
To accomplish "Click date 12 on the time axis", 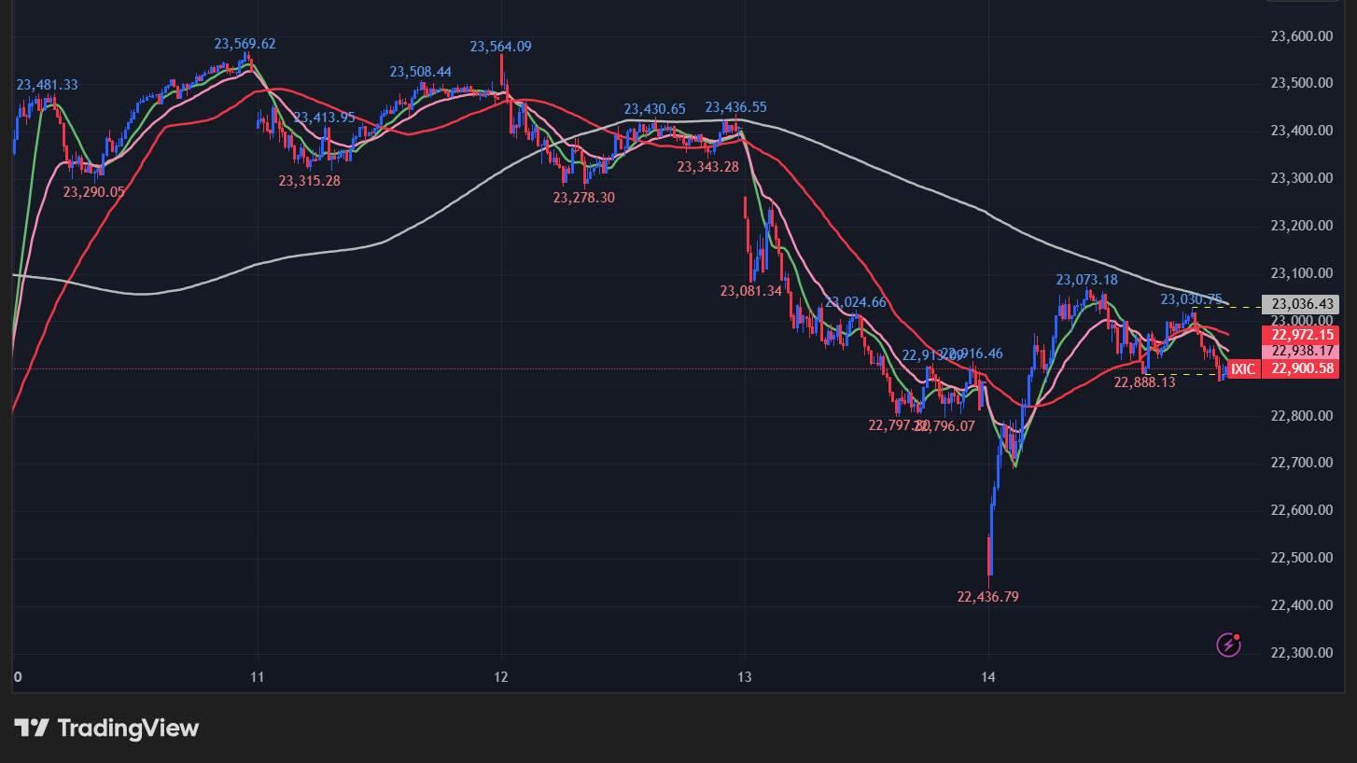I will (x=501, y=677).
